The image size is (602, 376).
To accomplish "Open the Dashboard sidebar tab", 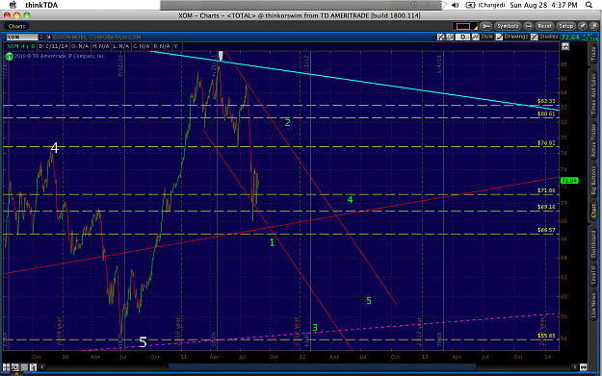I will point(593,243).
